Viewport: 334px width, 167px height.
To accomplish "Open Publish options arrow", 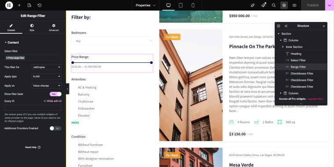I will [330, 5].
